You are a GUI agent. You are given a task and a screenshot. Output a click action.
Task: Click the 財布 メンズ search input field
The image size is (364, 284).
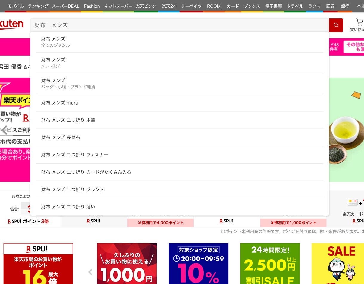pos(180,25)
